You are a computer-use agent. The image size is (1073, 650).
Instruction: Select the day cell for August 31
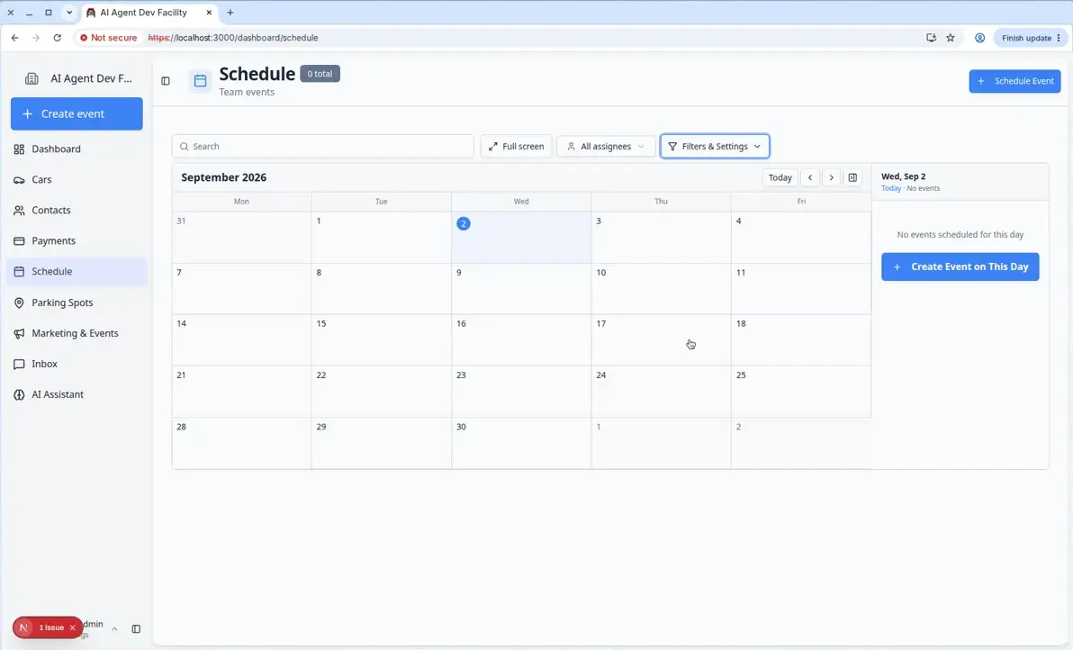241,238
